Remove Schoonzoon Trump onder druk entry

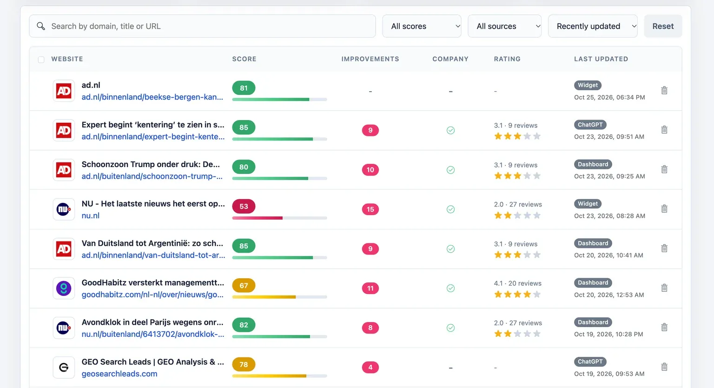664,169
